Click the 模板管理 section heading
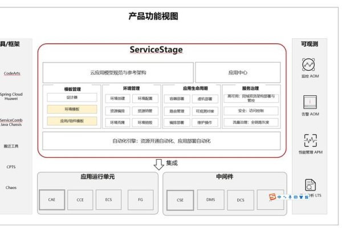342x228 pixels. coord(72,89)
